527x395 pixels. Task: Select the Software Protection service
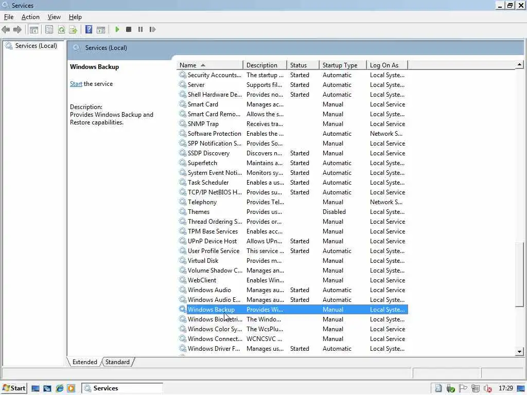pos(293,133)
